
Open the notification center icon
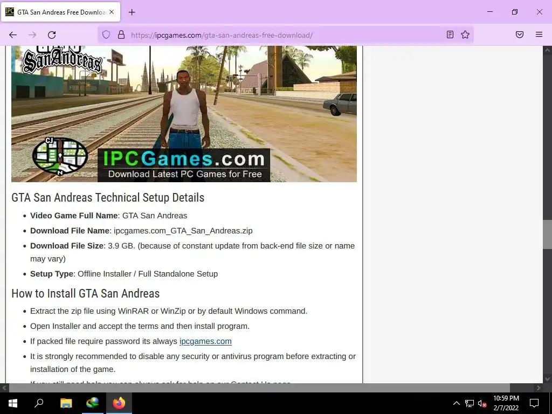click(x=534, y=403)
